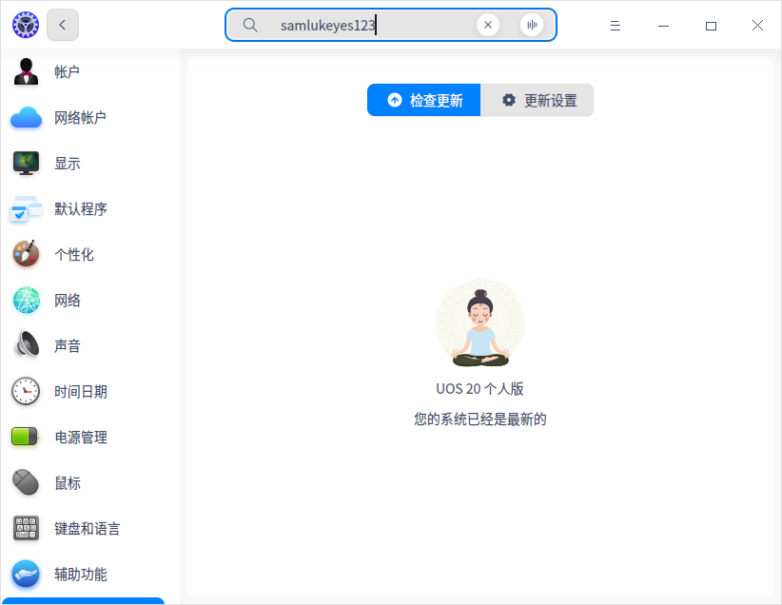Activate voice input in search bar

click(x=532, y=25)
